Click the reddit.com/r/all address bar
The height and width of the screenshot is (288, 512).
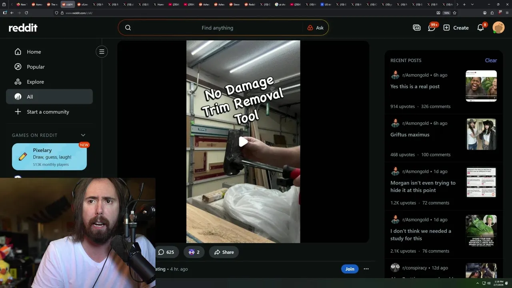[244, 13]
